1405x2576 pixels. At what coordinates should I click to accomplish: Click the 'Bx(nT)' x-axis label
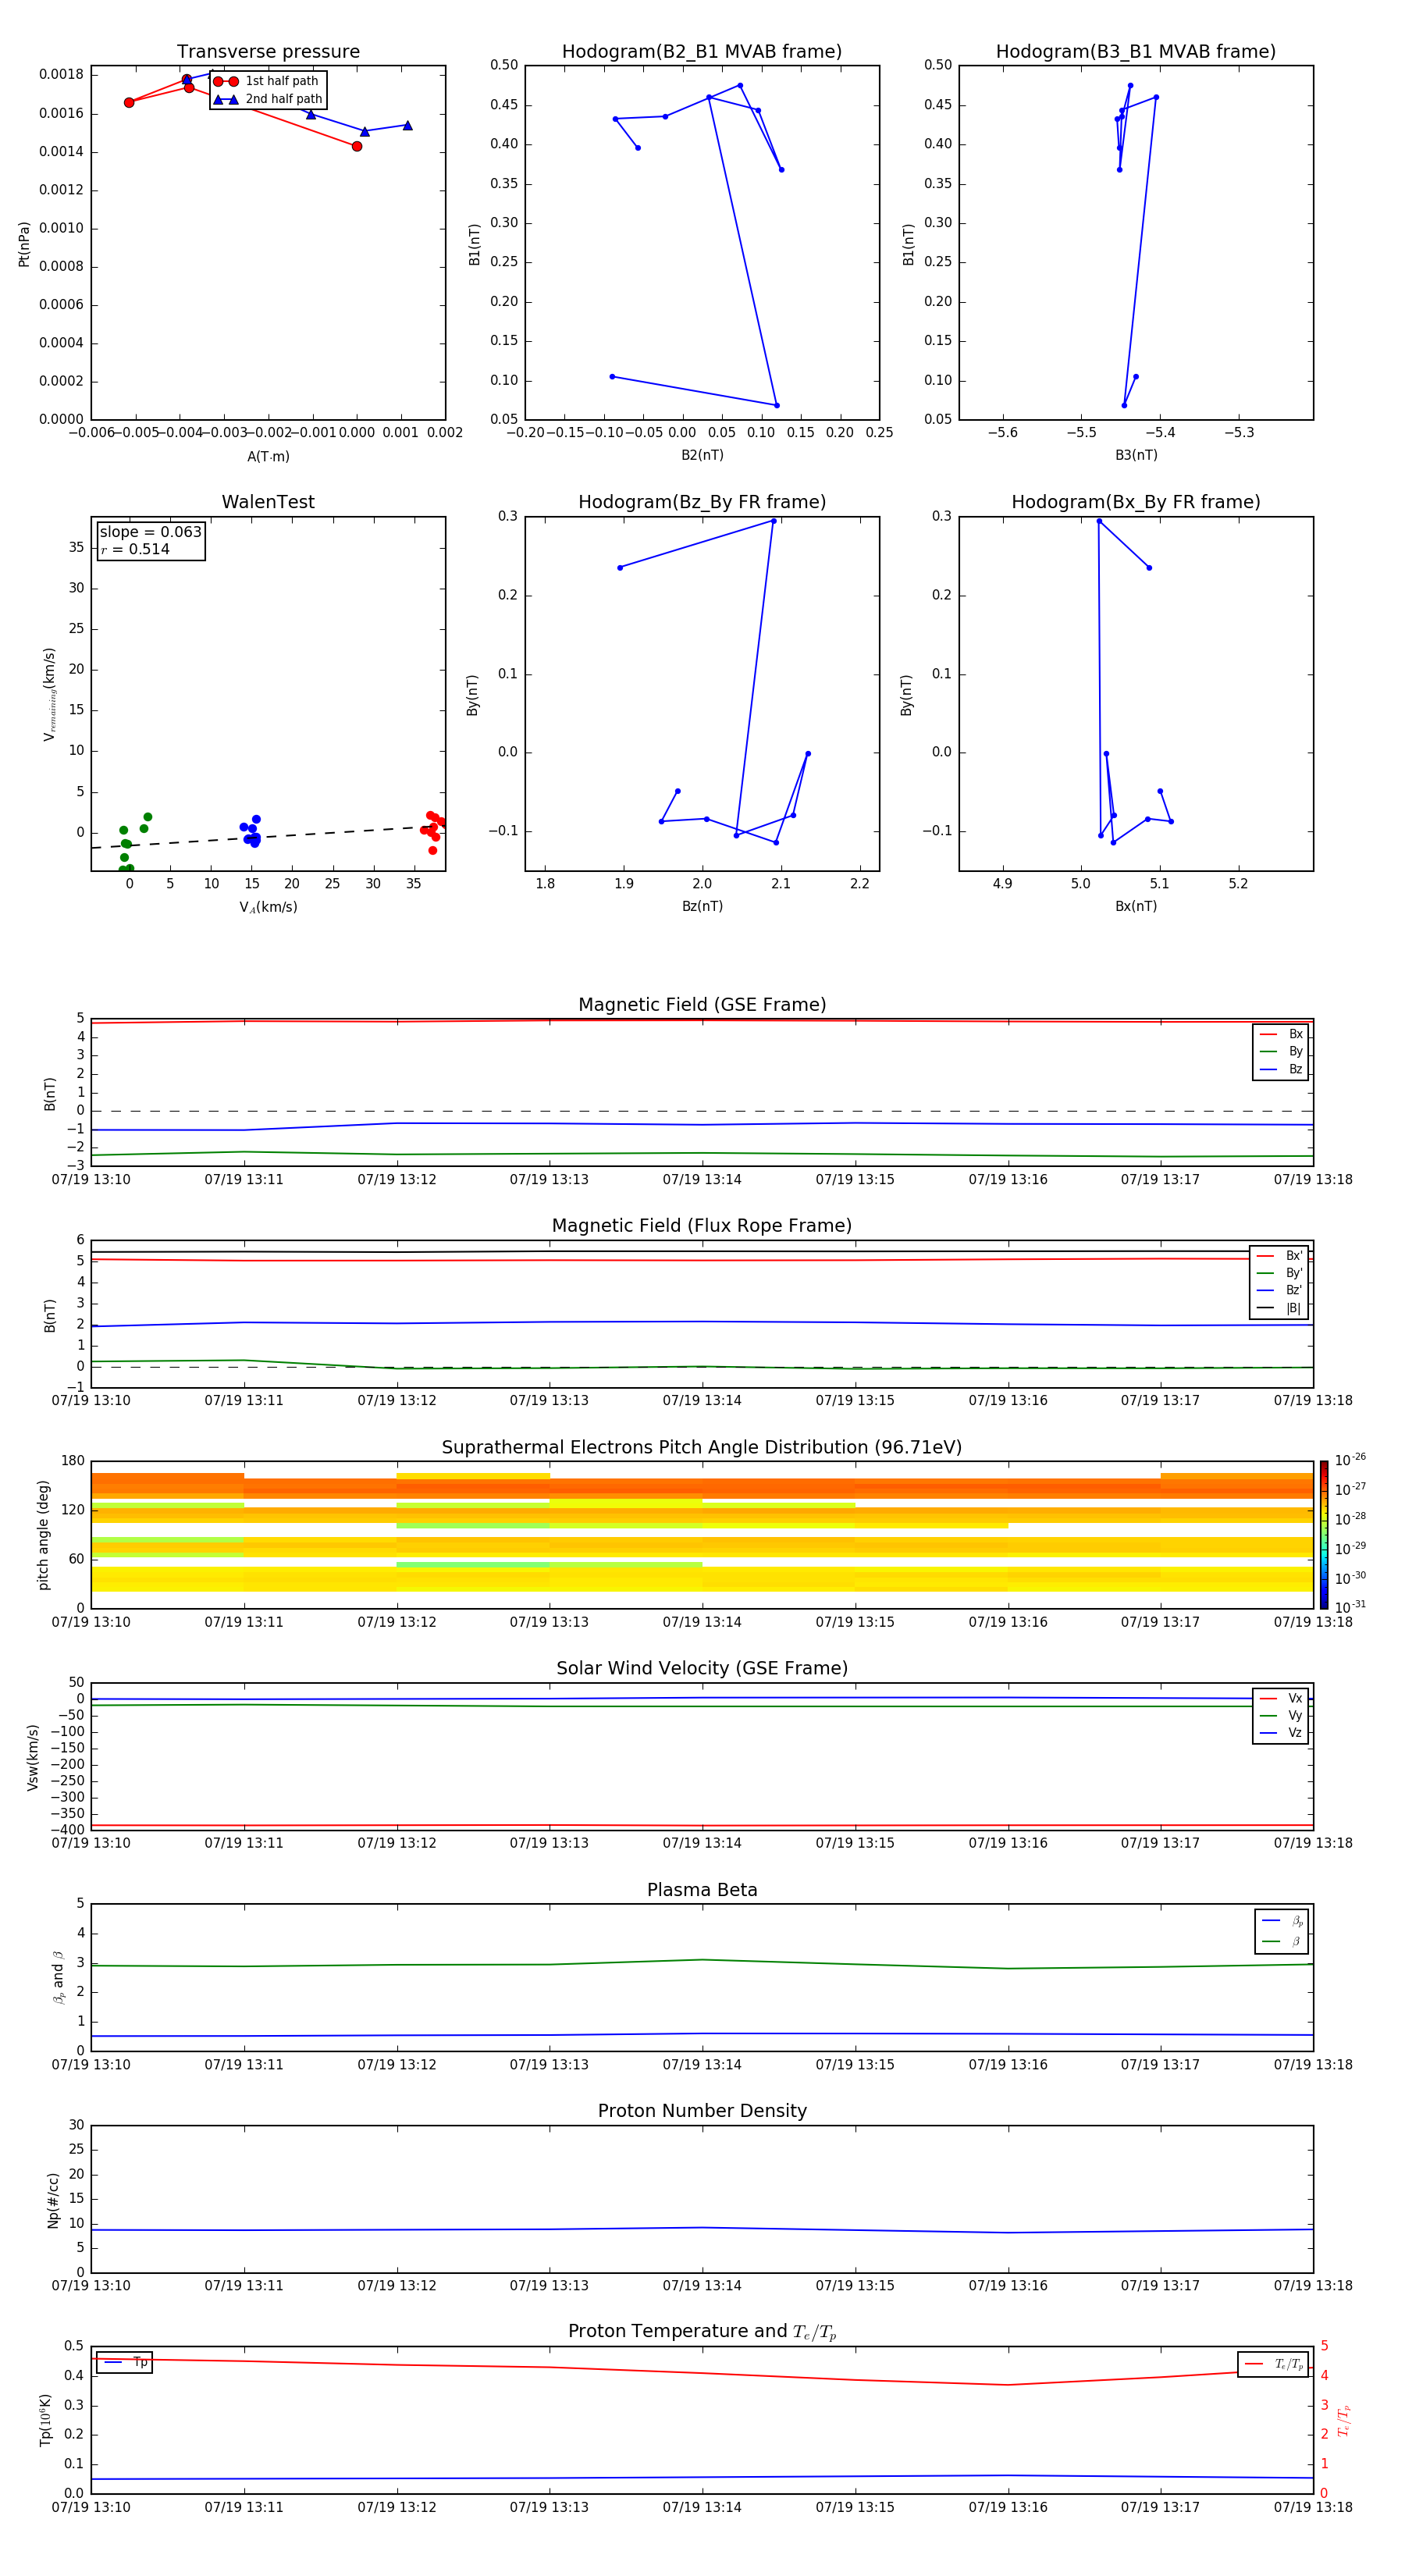click(x=1136, y=906)
